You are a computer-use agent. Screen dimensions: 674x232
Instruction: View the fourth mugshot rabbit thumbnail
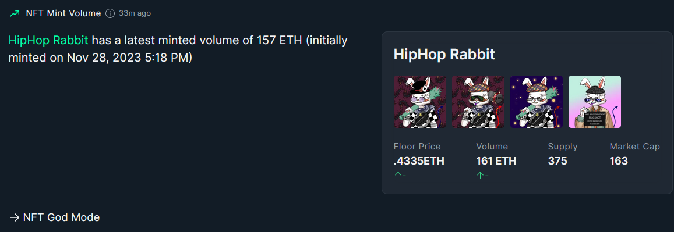point(595,102)
